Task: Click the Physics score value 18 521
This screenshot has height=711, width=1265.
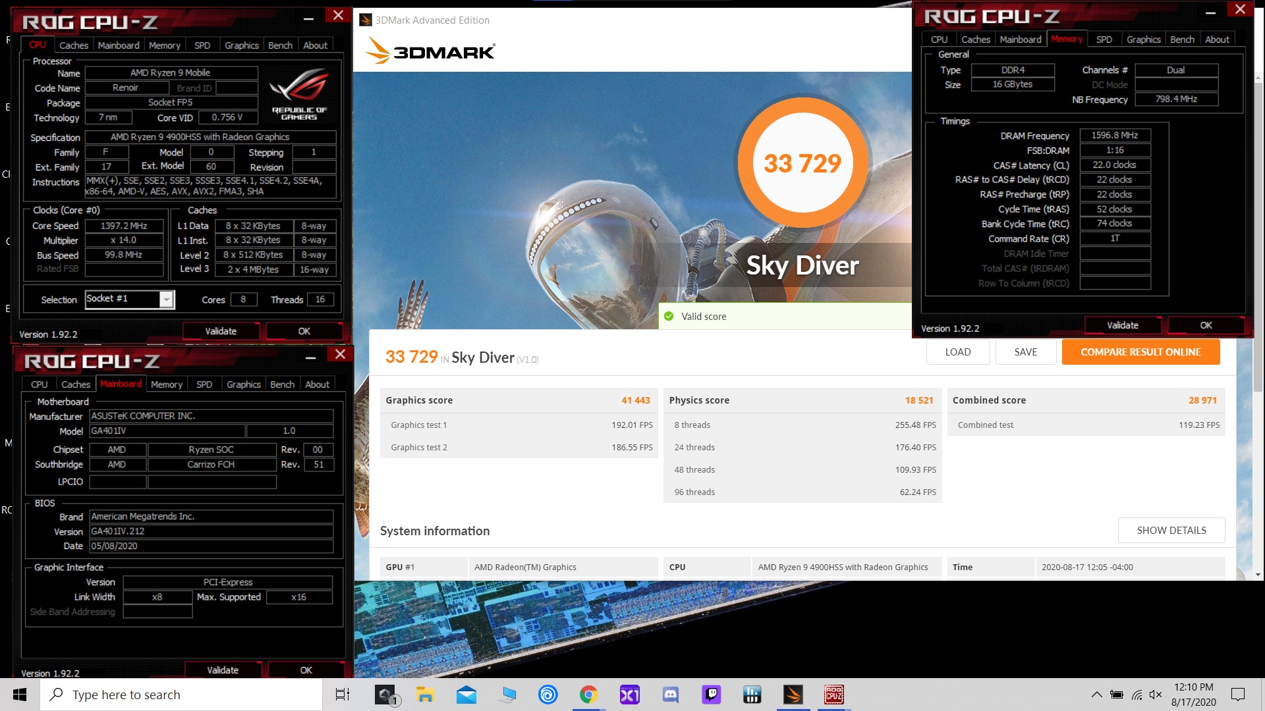Action: [x=919, y=400]
